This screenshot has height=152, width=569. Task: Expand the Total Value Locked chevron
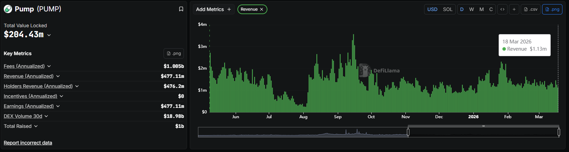(49, 35)
